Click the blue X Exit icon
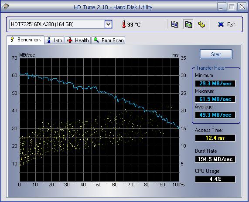249x202 pixels. tap(221, 24)
